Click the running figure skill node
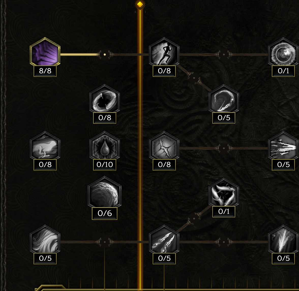This screenshot has width=299, height=291. (164, 52)
